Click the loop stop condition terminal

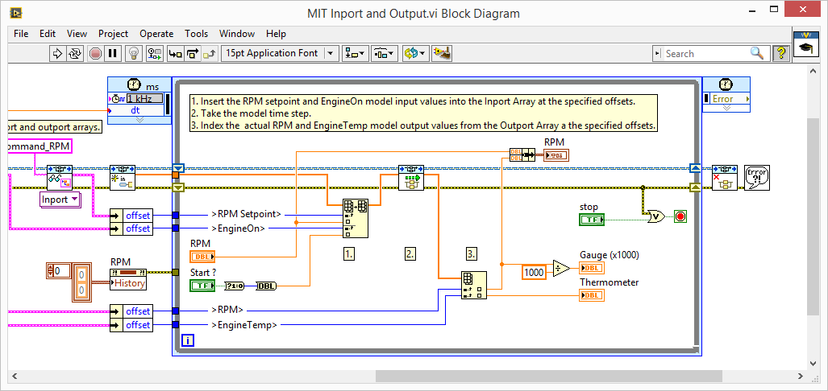pyautogui.click(x=680, y=216)
